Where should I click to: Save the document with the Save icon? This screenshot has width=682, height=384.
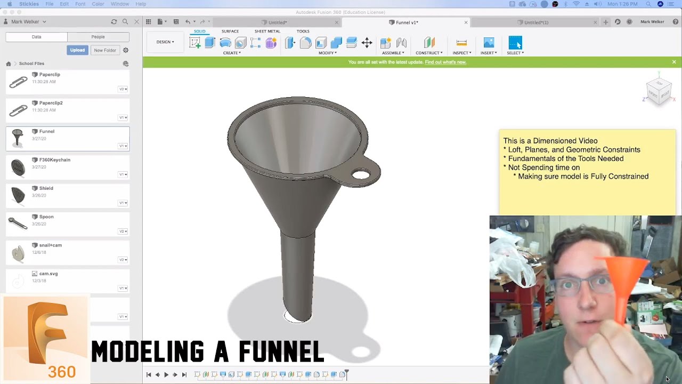coord(176,22)
